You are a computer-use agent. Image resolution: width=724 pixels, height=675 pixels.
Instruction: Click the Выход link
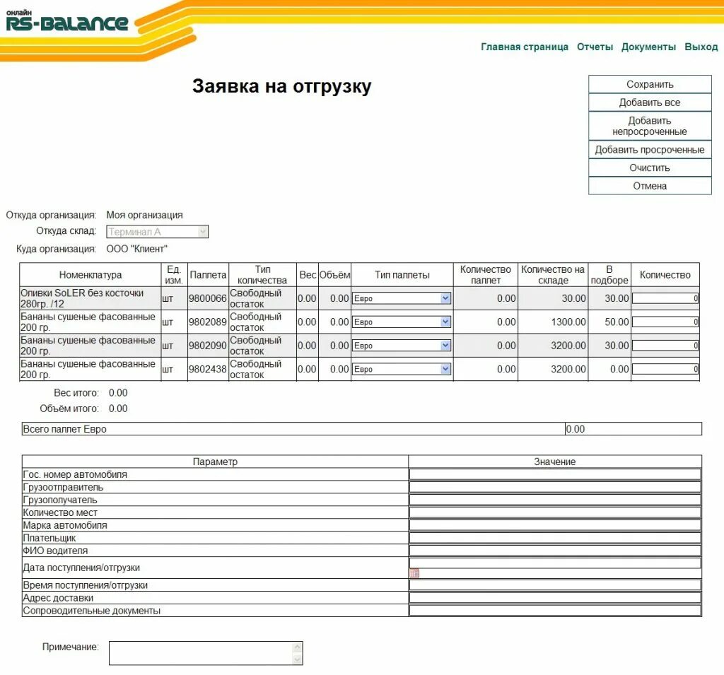coord(701,47)
